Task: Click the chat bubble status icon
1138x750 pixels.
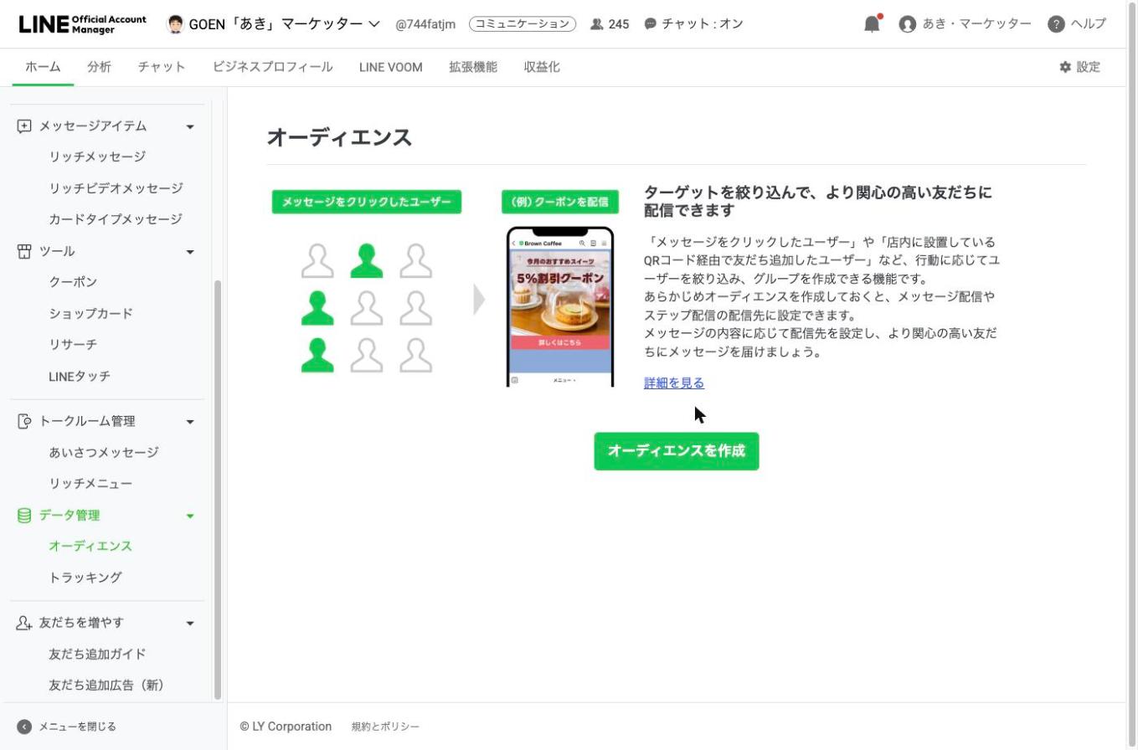Action: click(x=650, y=24)
